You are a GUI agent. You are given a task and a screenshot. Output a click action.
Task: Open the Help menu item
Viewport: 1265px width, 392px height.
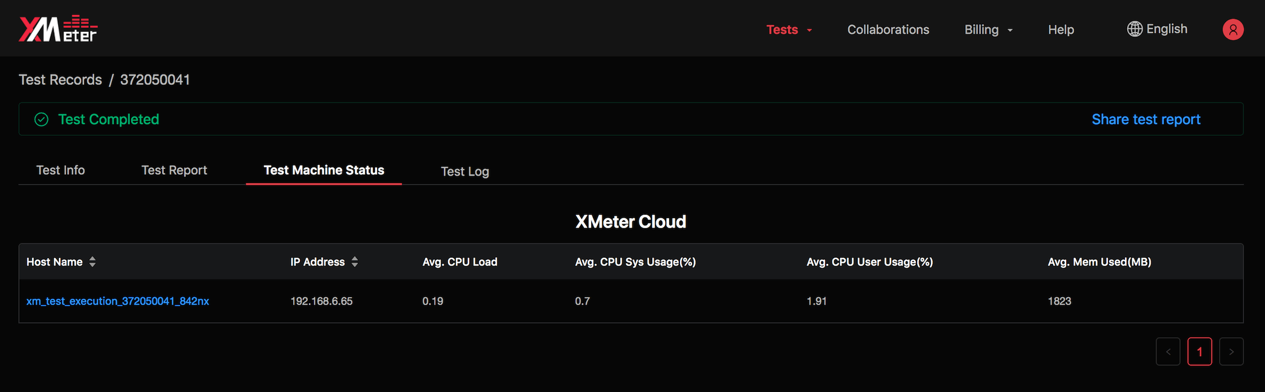click(1061, 30)
